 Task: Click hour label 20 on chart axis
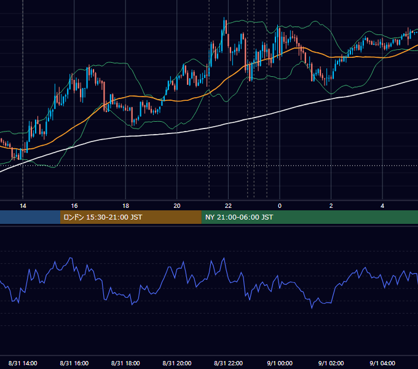(177, 206)
